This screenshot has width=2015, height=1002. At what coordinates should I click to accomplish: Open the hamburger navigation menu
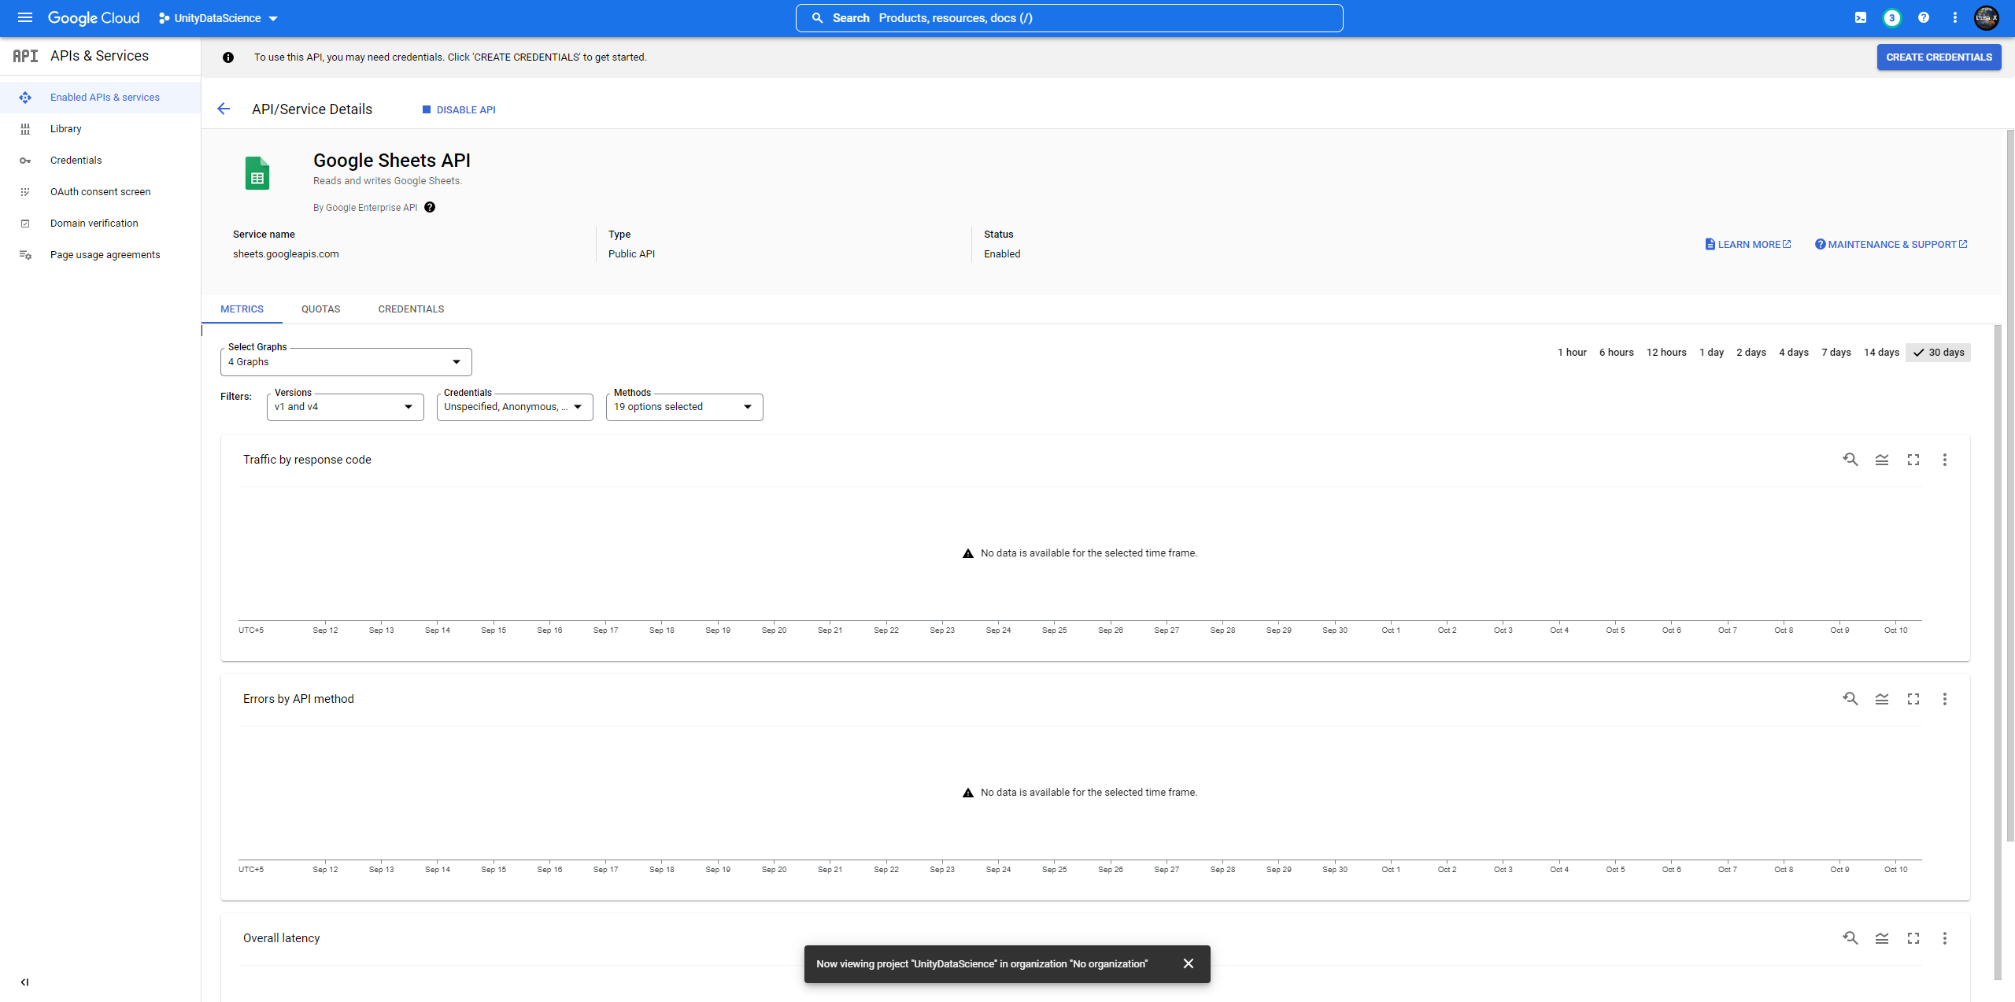pyautogui.click(x=25, y=17)
